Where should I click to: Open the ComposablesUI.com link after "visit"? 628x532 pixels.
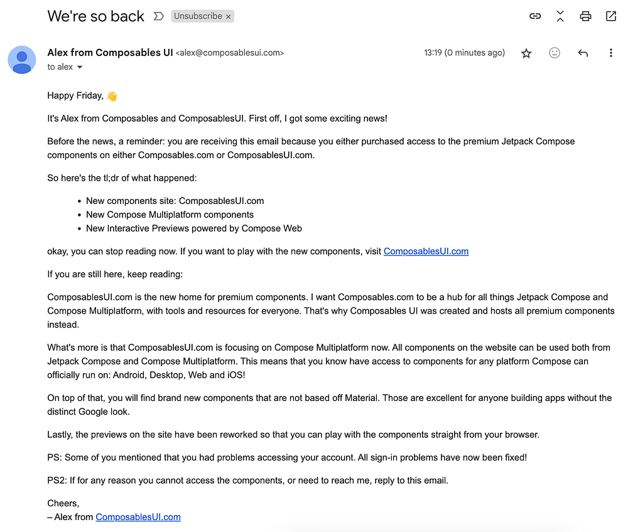tap(426, 252)
